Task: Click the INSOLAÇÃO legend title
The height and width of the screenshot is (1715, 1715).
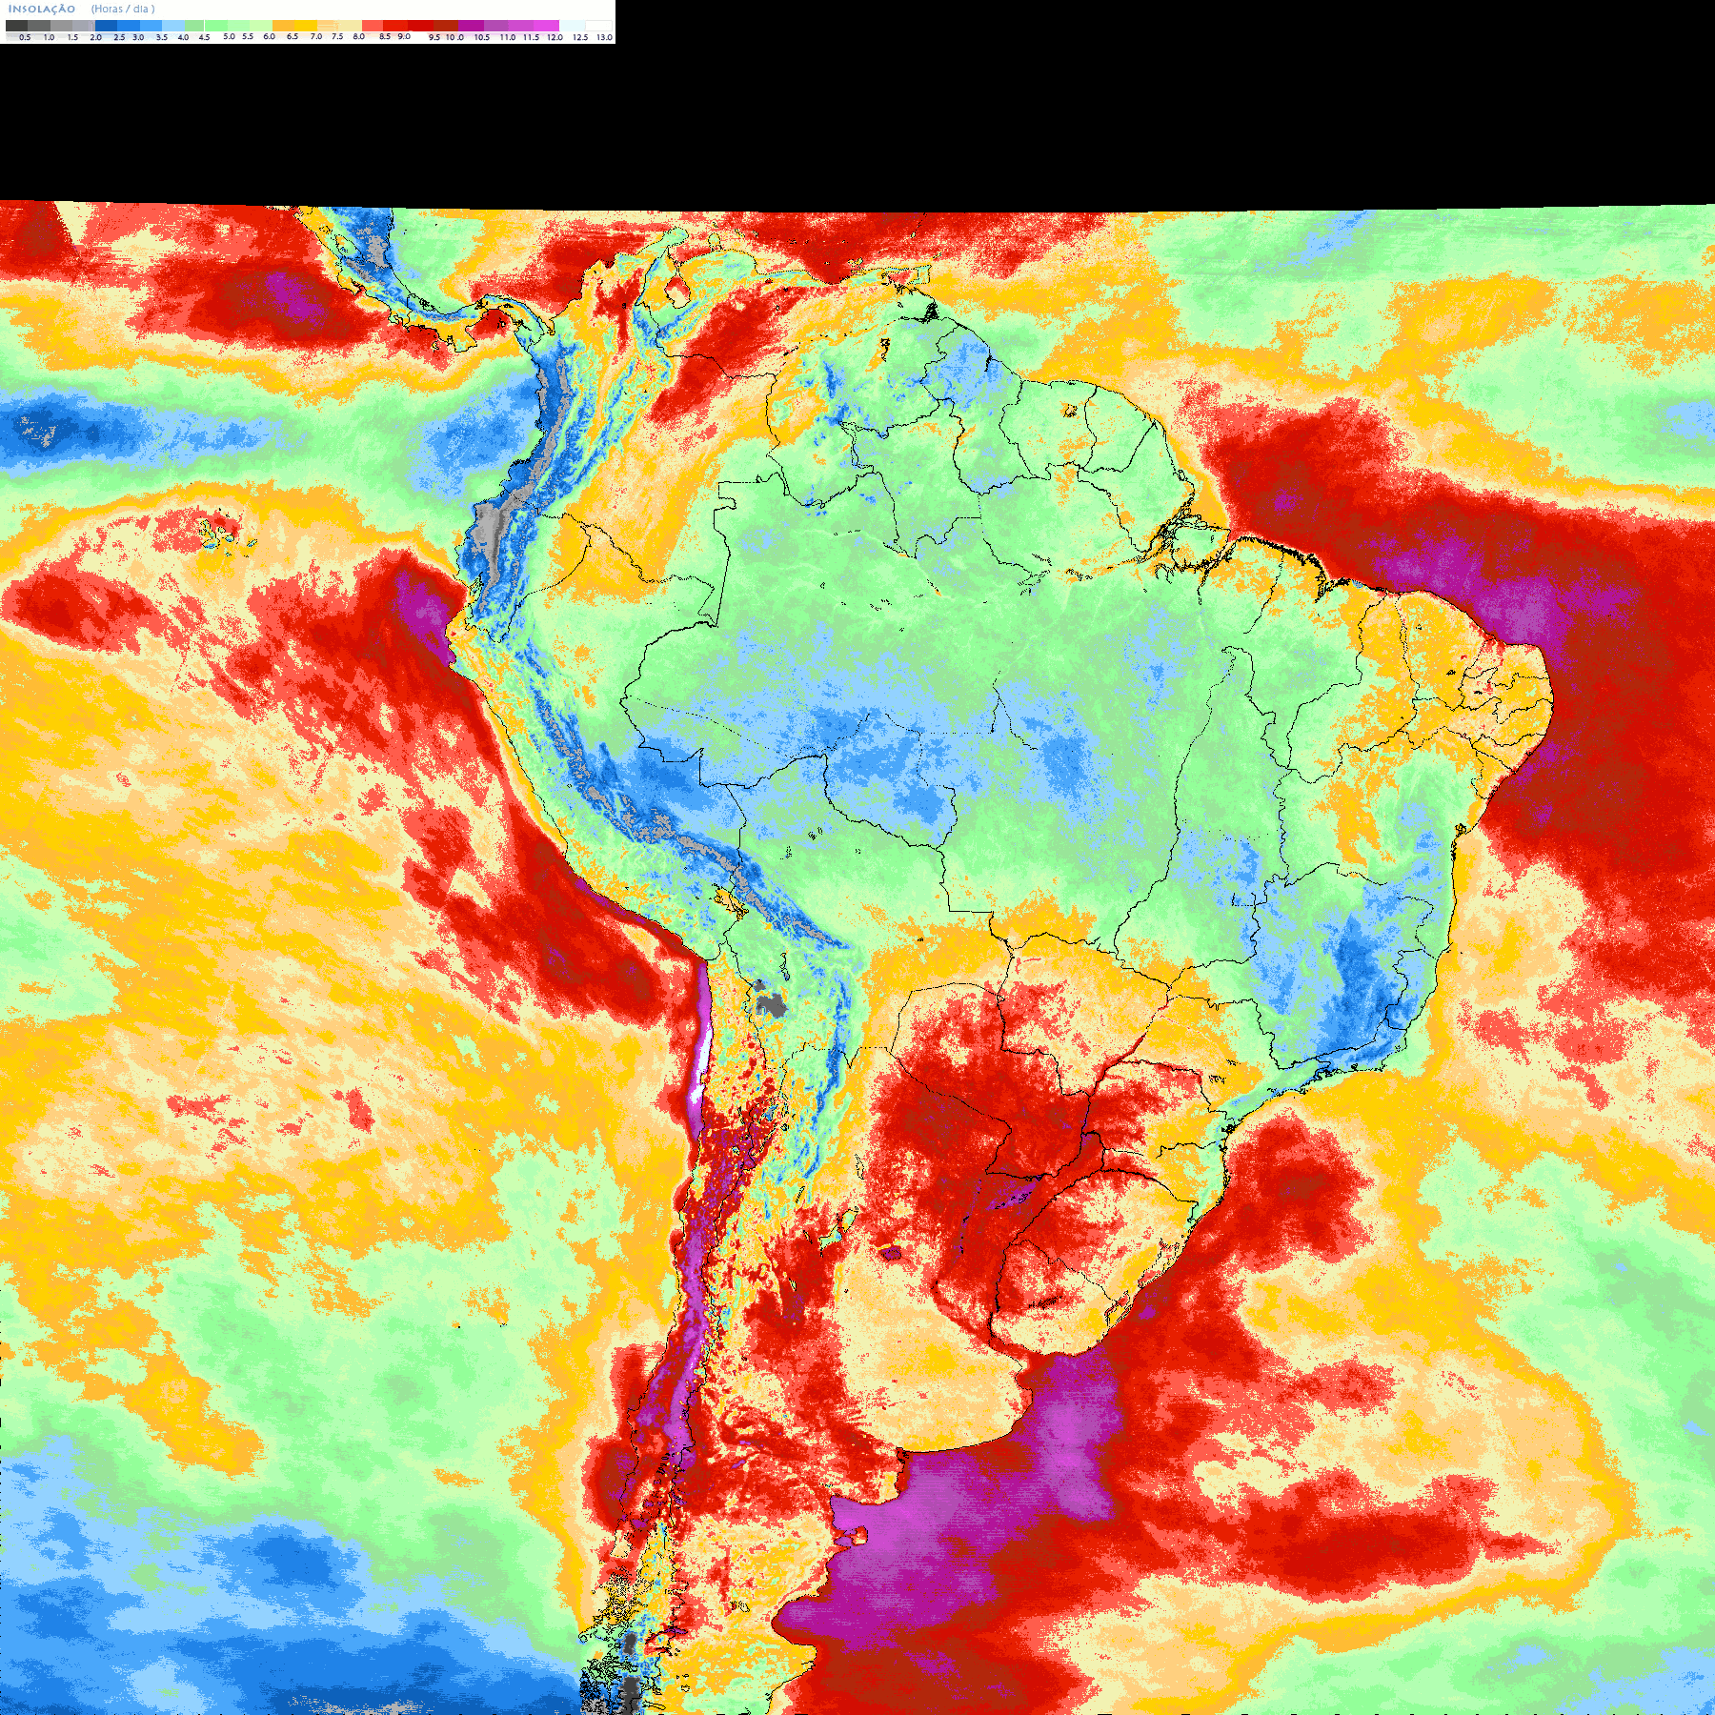Action: [x=42, y=10]
